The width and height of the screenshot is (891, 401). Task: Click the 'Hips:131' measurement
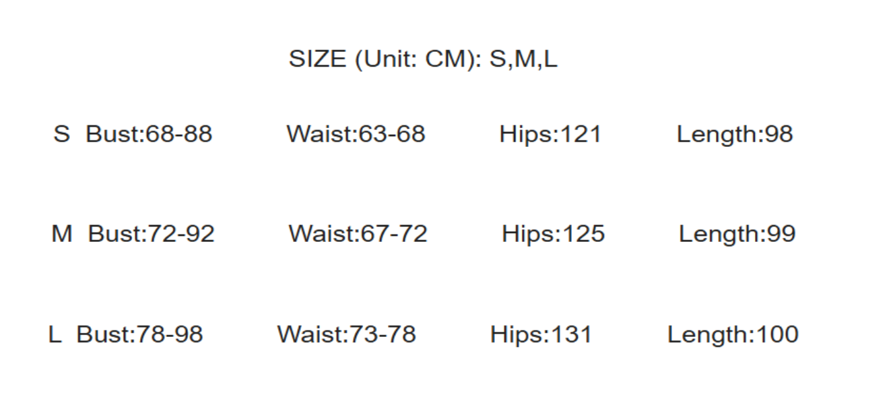541,334
